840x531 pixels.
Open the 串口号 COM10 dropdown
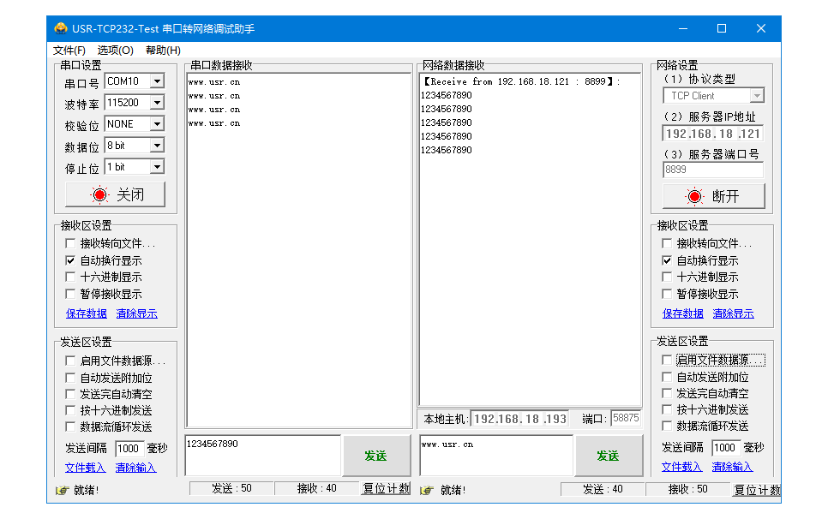tap(157, 81)
